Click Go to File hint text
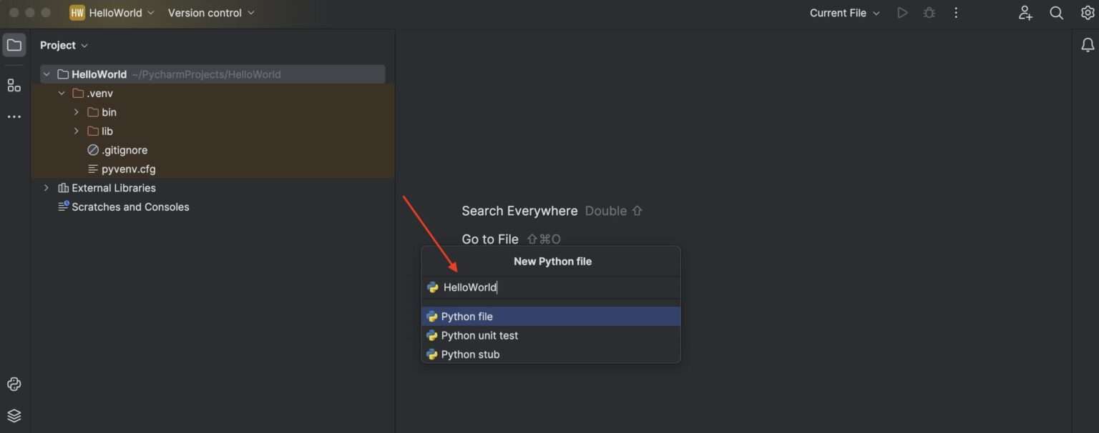The image size is (1099, 433). pyautogui.click(x=490, y=239)
